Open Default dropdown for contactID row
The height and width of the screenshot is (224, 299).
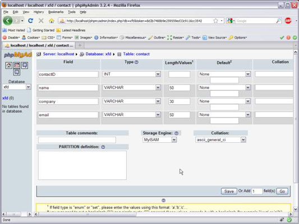[224, 74]
